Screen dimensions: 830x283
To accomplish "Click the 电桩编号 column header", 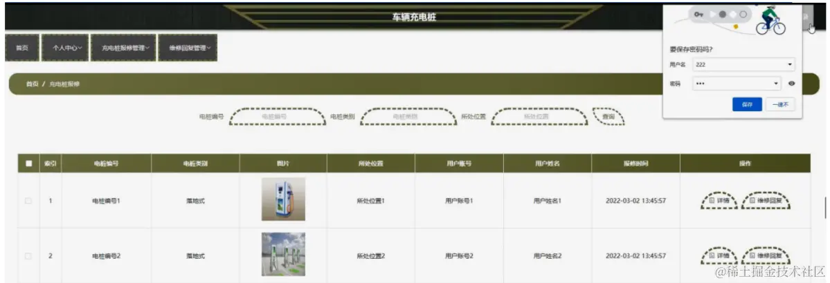I will [x=107, y=164].
